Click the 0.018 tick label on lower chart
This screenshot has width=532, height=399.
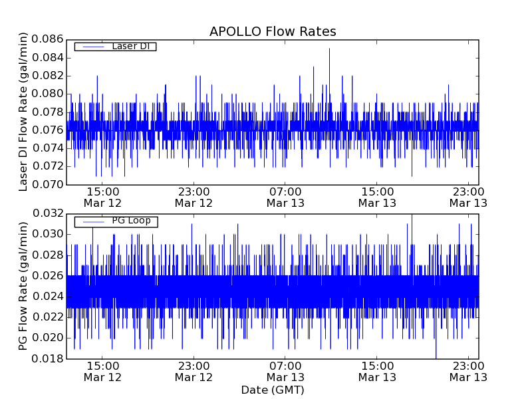[x=46, y=359]
